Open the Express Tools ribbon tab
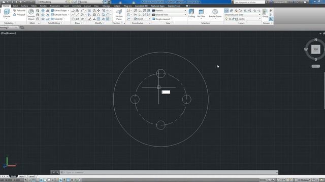Image resolution: width=325 pixels, height=182 pixels. coord(174,6)
